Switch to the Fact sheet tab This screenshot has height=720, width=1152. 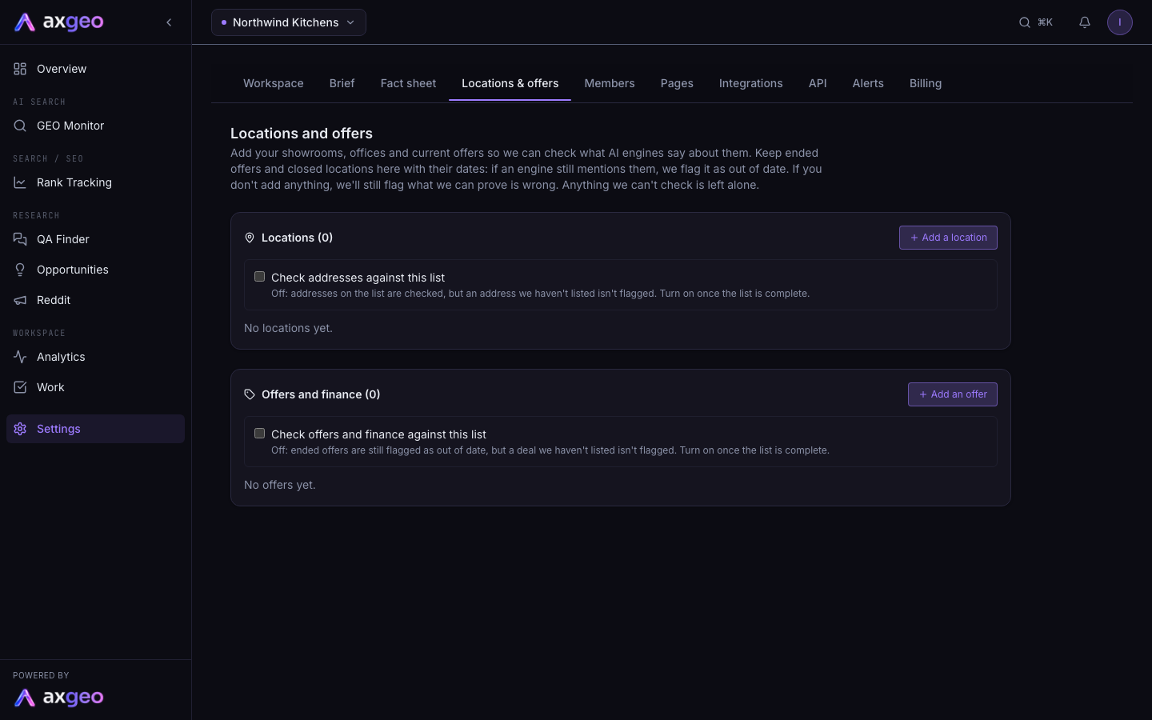click(x=408, y=83)
